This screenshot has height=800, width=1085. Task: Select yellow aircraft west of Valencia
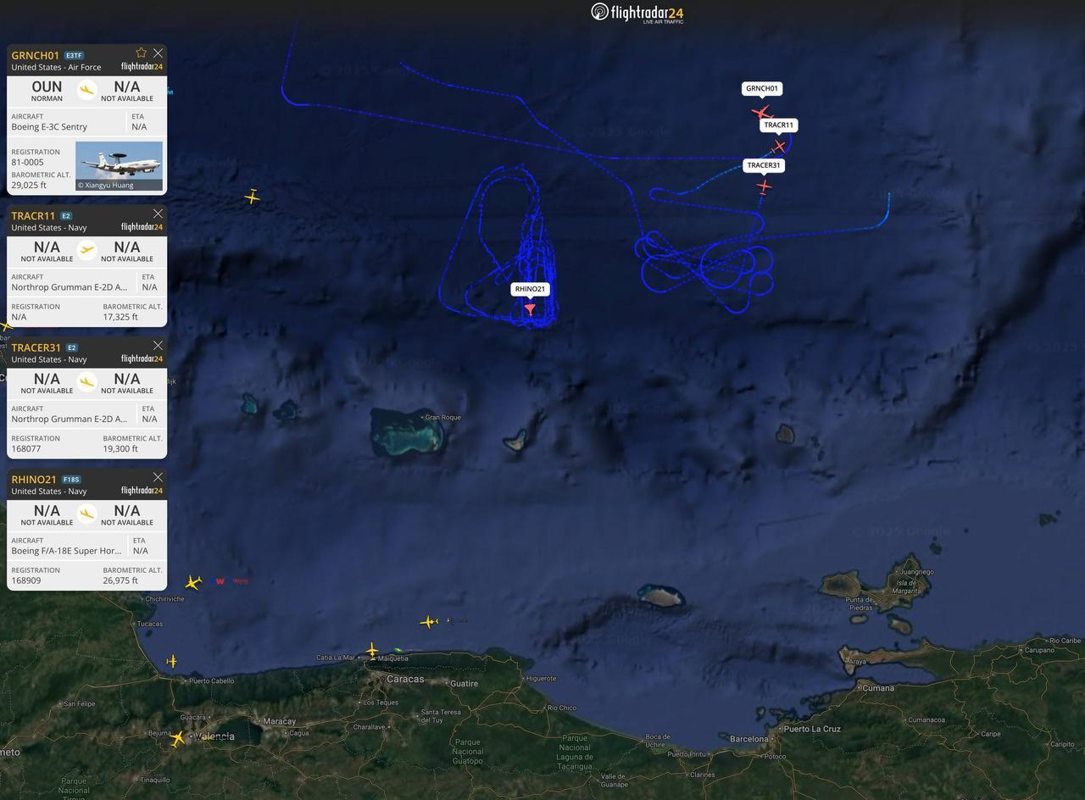tap(177, 739)
